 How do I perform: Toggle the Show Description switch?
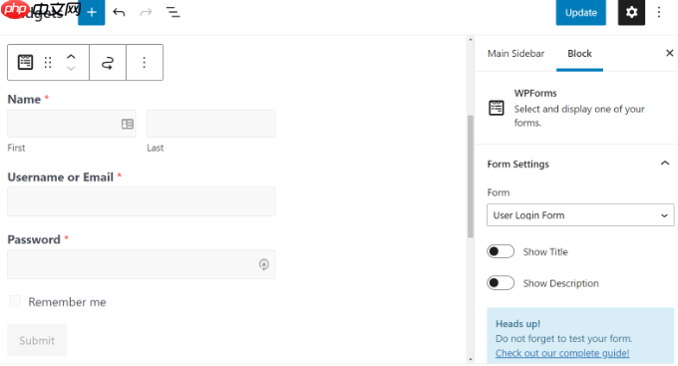coord(501,283)
